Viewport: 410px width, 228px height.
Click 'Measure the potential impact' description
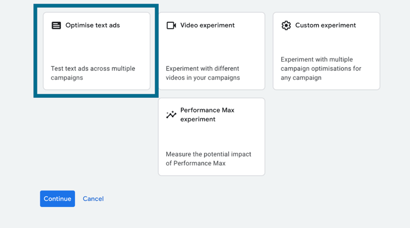point(209,159)
